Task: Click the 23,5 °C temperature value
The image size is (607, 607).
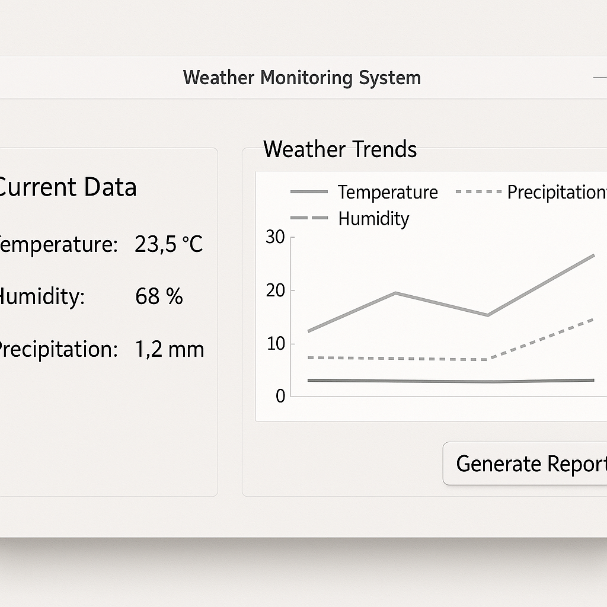Action: pos(168,244)
